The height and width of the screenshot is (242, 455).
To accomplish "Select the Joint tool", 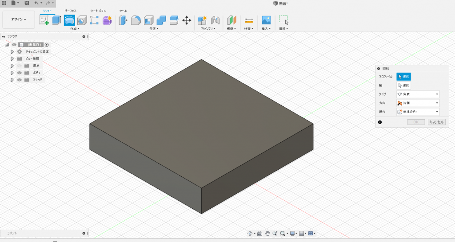I will [x=215, y=20].
